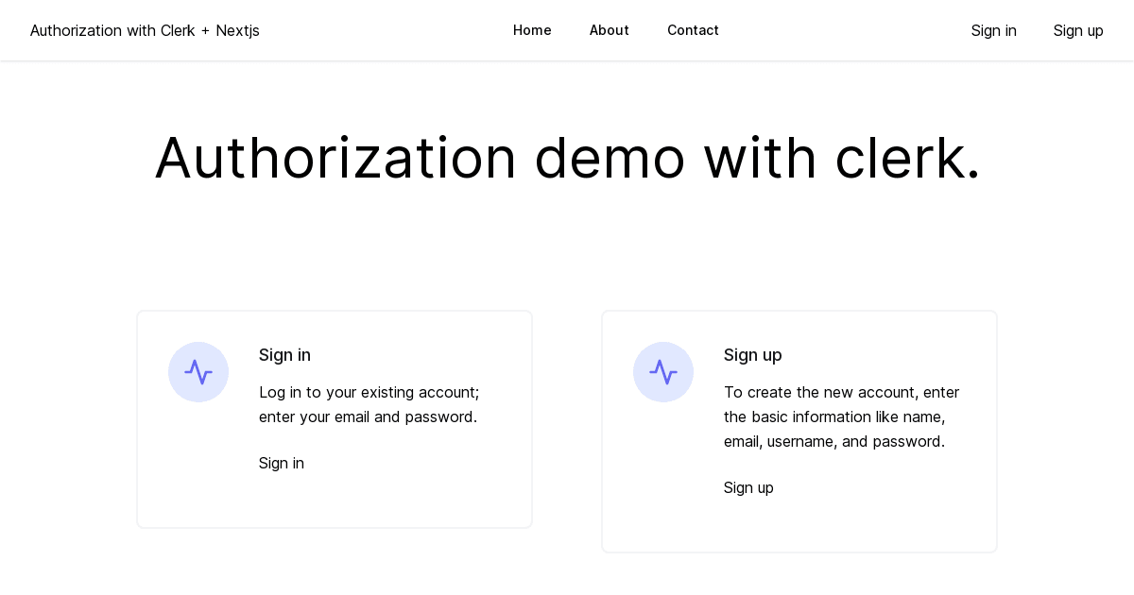Click the Authorization with Clerk + Nextjs title
This screenshot has width=1134, height=595.
coord(145,30)
